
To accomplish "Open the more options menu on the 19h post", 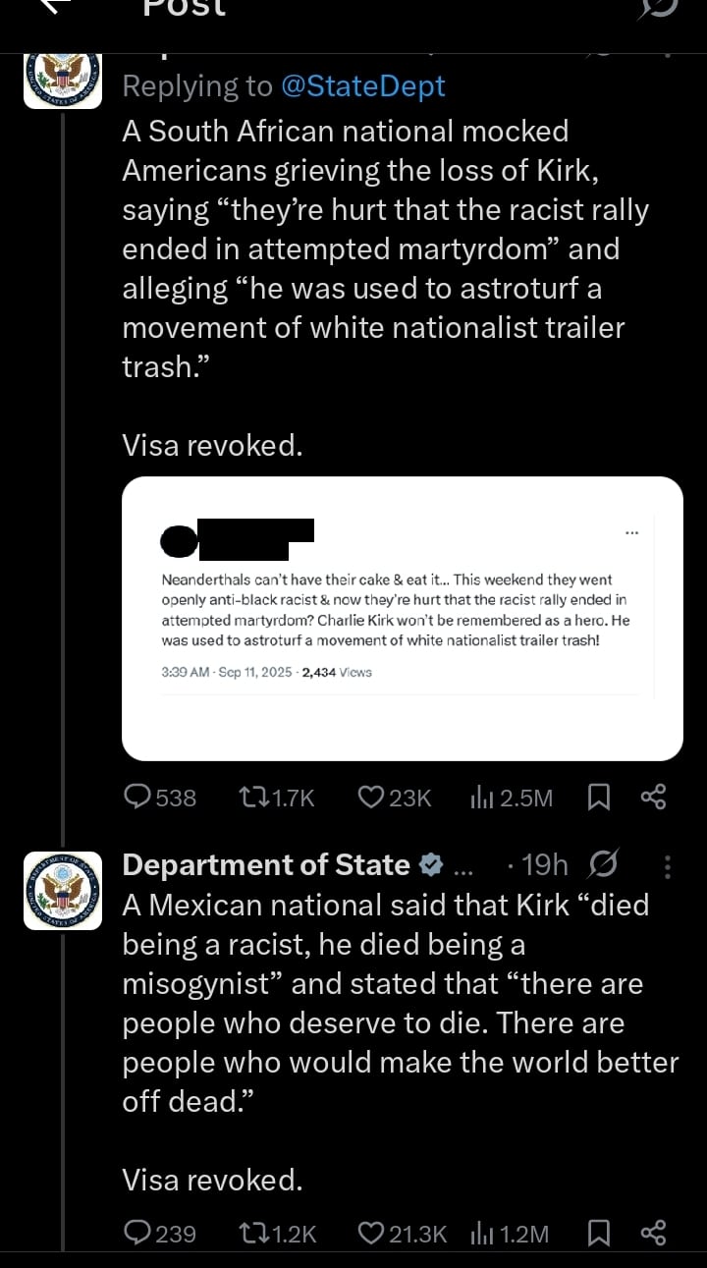I will [668, 866].
